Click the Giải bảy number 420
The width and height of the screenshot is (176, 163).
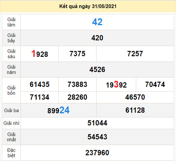97,38
